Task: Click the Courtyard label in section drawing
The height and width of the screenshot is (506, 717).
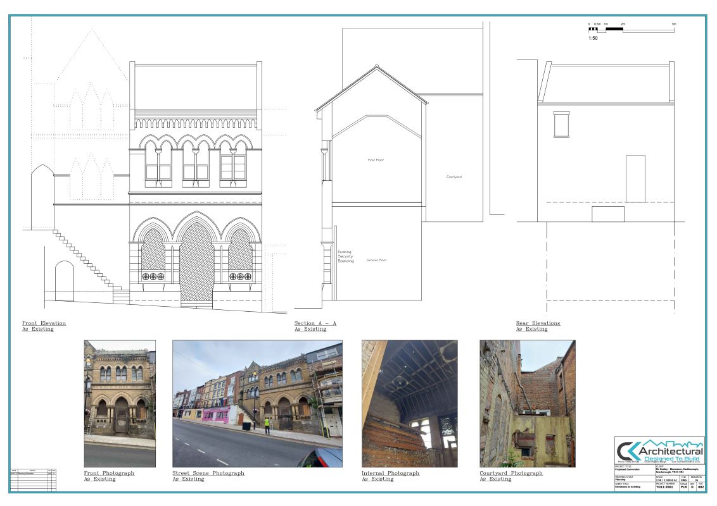Action: [x=454, y=176]
